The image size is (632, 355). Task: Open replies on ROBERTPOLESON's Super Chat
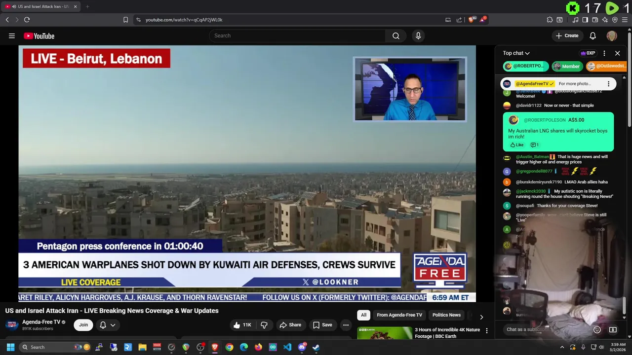point(534,145)
